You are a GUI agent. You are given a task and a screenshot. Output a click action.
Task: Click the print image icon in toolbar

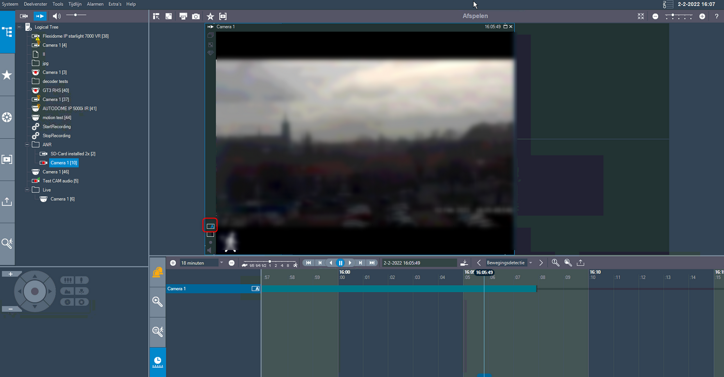(x=183, y=16)
